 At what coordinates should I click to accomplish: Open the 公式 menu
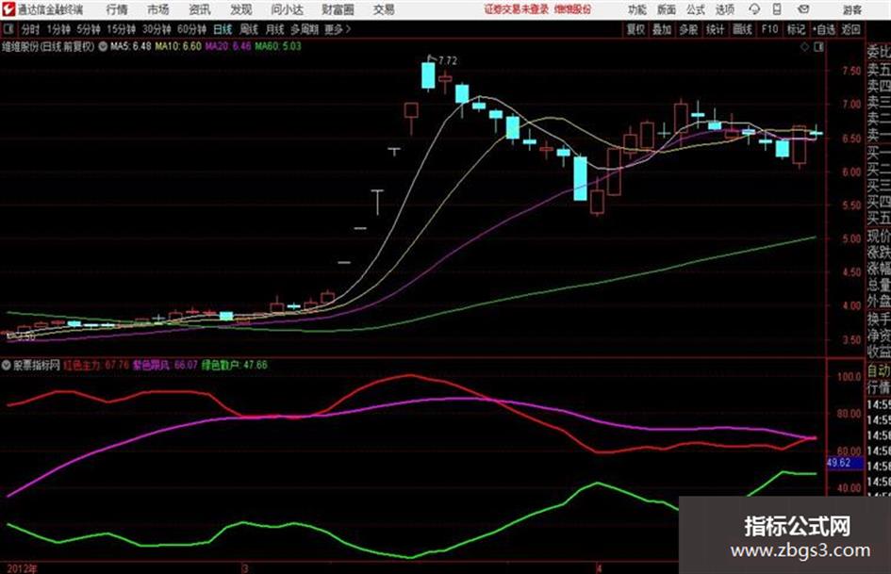click(x=696, y=9)
